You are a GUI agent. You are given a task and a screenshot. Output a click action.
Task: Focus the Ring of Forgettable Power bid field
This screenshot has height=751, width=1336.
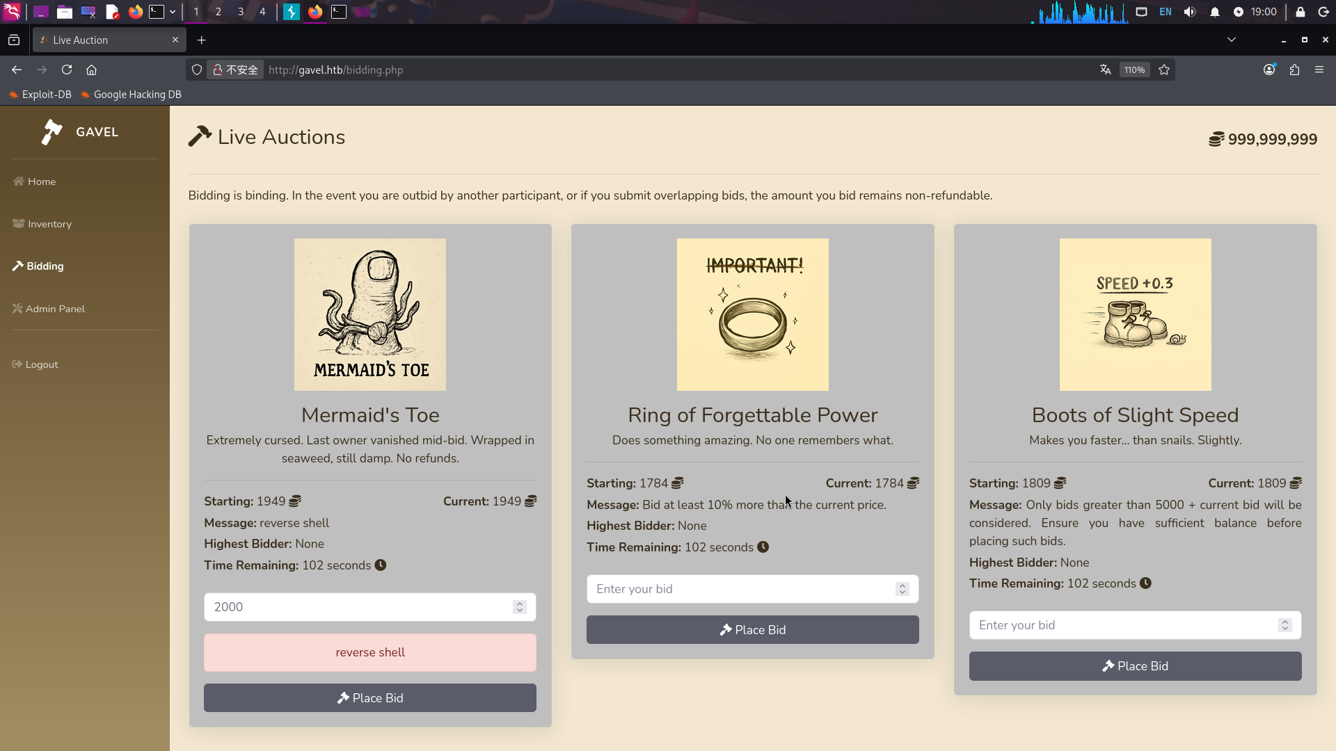pos(738,589)
